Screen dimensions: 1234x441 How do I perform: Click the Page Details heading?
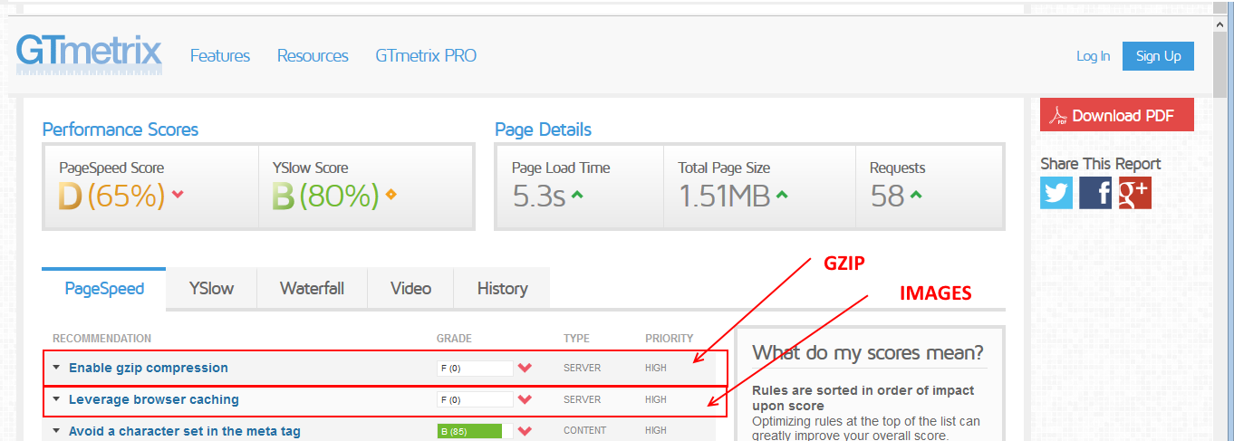pos(543,129)
